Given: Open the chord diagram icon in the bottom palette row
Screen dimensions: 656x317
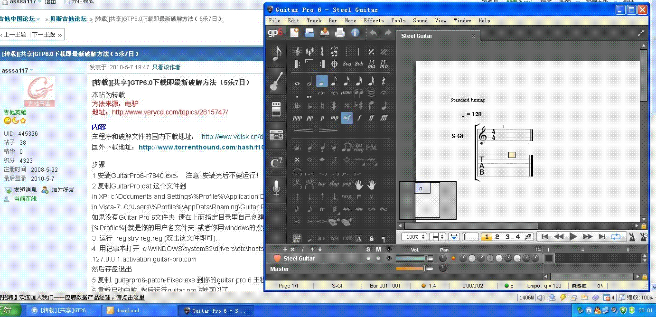Looking at the screenshot, I should 298,238.
